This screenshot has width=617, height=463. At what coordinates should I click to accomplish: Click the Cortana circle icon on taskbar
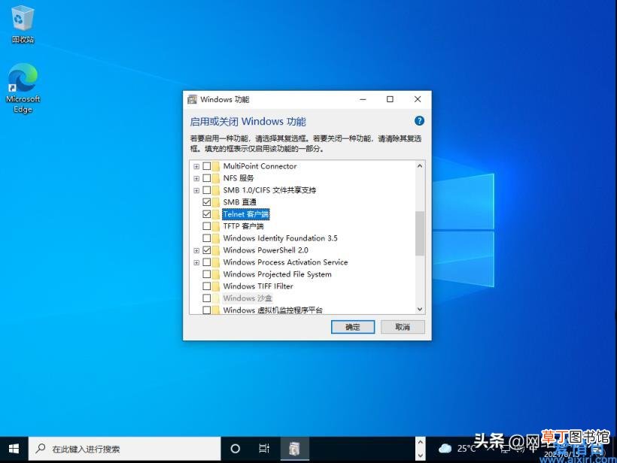236,449
